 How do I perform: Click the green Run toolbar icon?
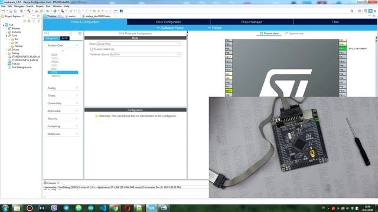[55, 11]
